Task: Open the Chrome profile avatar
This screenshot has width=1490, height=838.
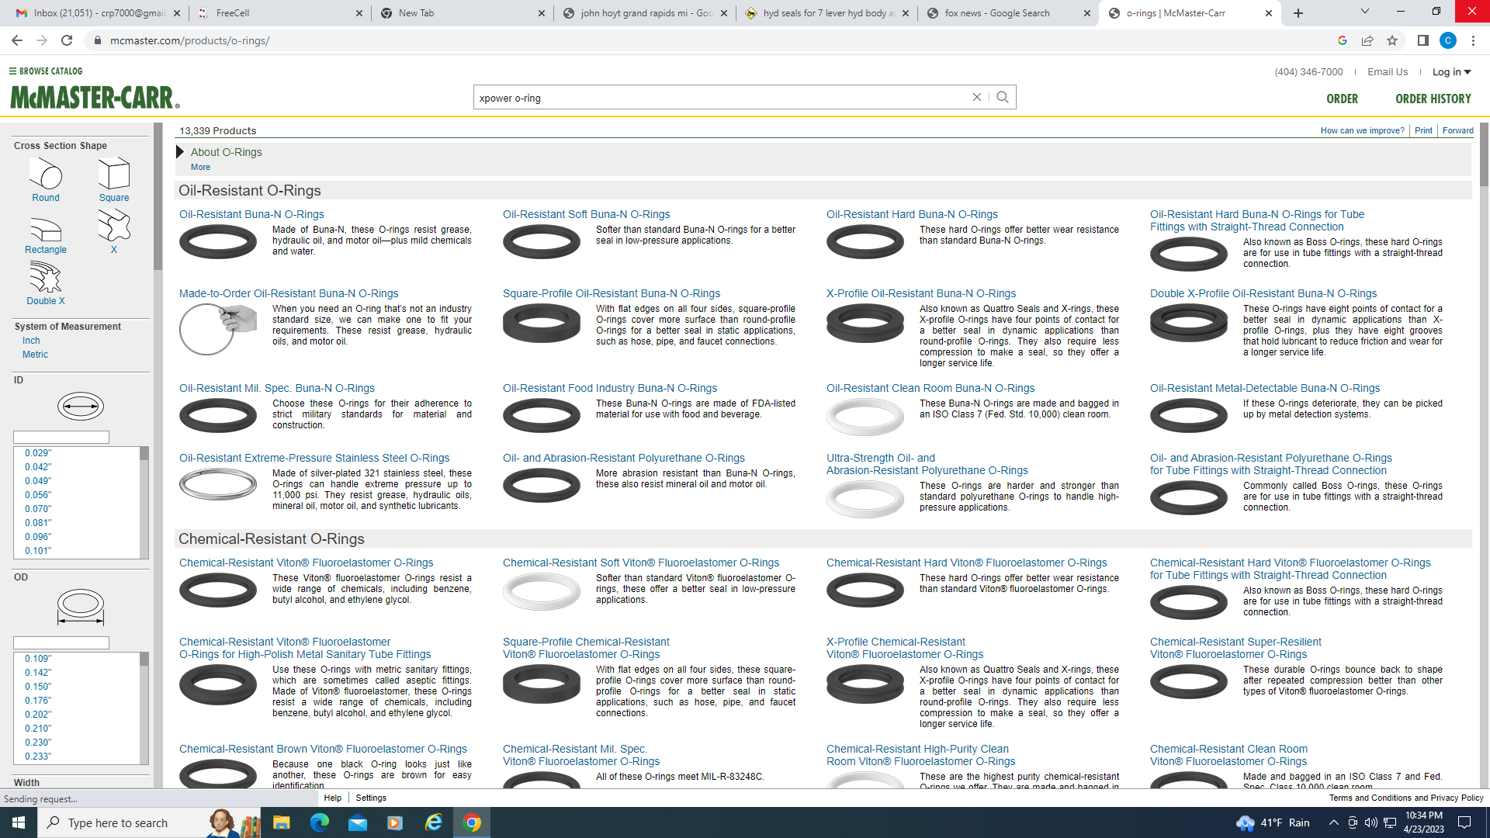Action: tap(1447, 40)
